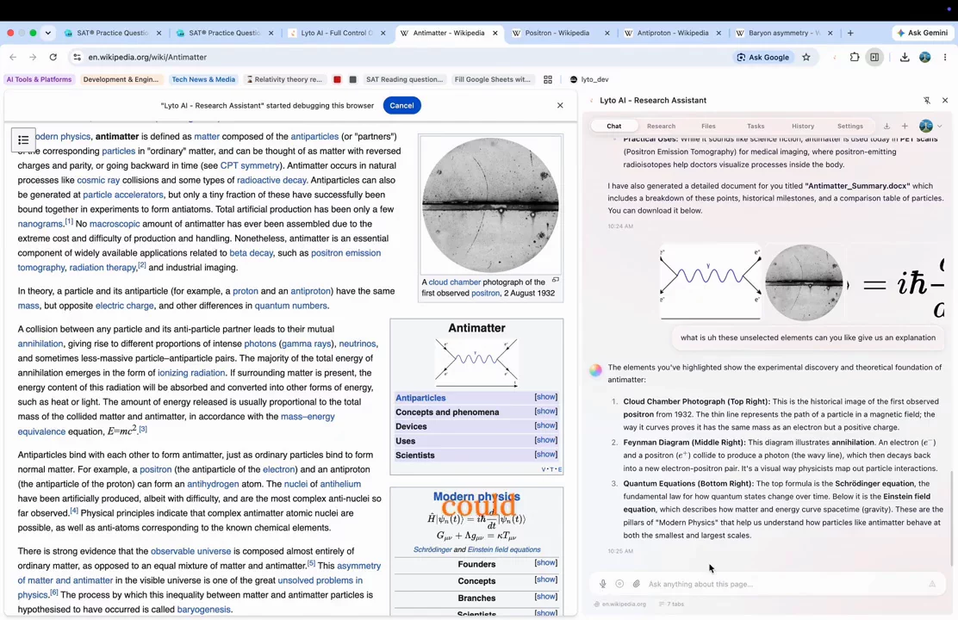Image resolution: width=958 pixels, height=620 pixels.
Task: Show the Founders section in Modern physics box
Action: (x=545, y=563)
